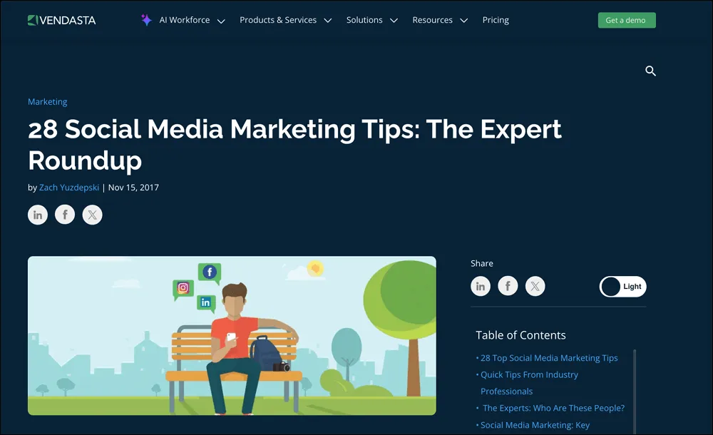Open the search magnifier icon
This screenshot has height=435, width=713.
pos(650,71)
